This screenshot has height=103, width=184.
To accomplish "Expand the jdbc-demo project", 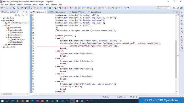I will [x=2, y=18].
